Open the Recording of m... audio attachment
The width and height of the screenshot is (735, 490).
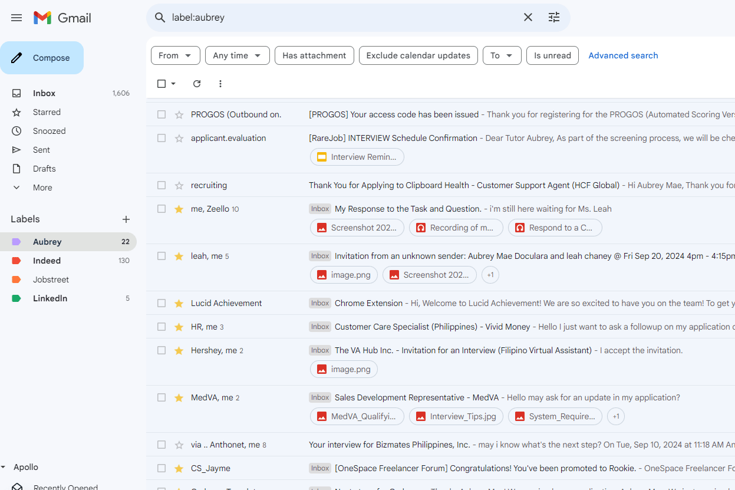456,228
